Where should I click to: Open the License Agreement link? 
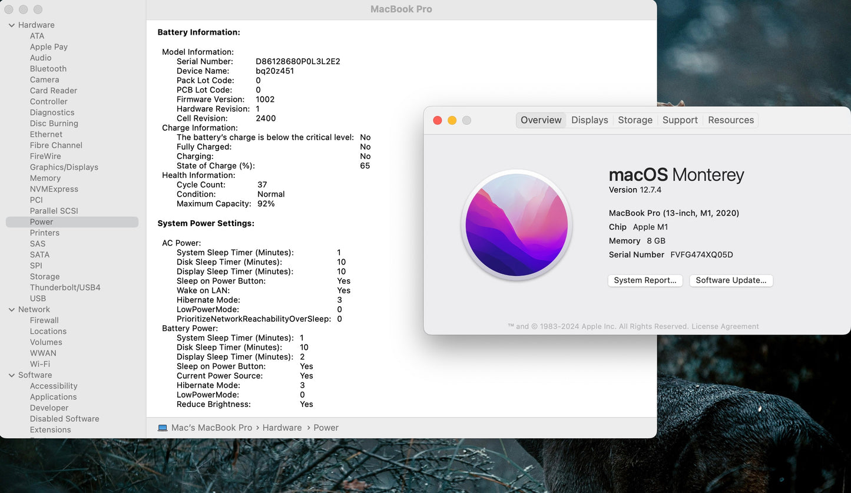(x=725, y=326)
